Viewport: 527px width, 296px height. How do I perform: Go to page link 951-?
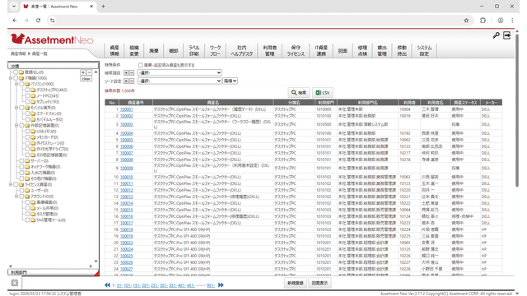coord(211,285)
